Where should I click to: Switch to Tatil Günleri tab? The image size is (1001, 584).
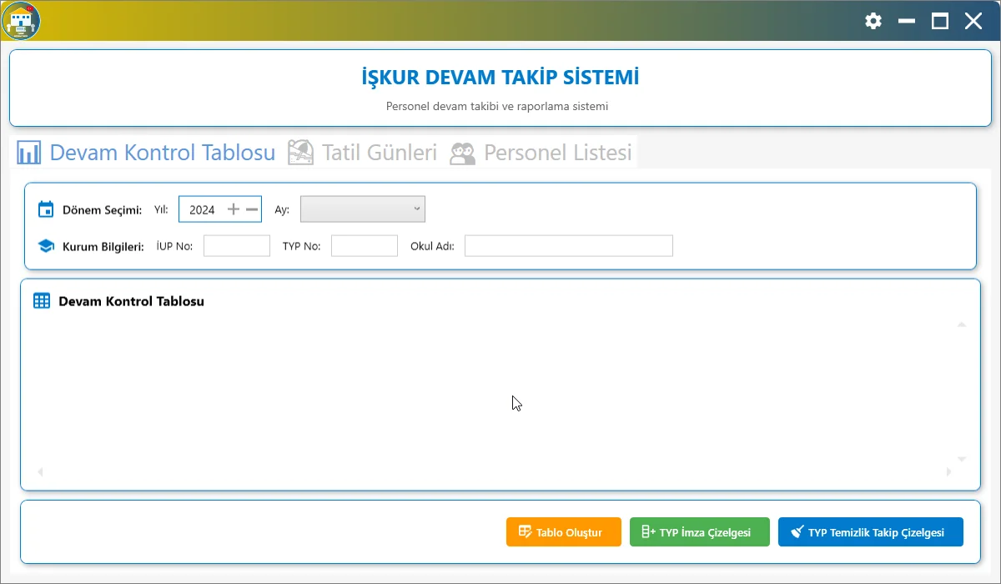pyautogui.click(x=379, y=153)
